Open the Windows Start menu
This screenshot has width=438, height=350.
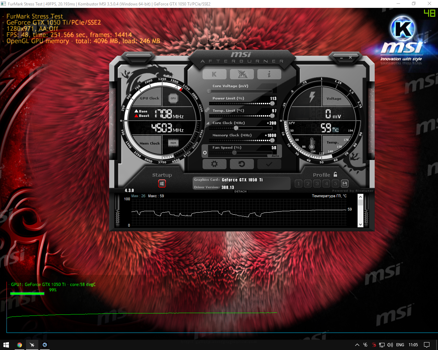pos(6,345)
